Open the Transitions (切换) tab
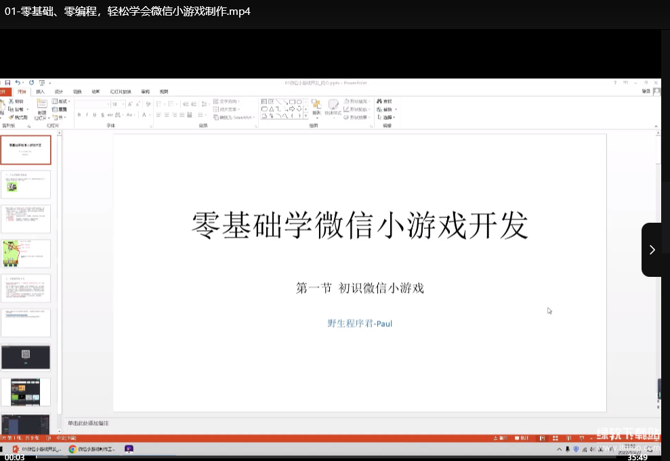 tap(77, 91)
